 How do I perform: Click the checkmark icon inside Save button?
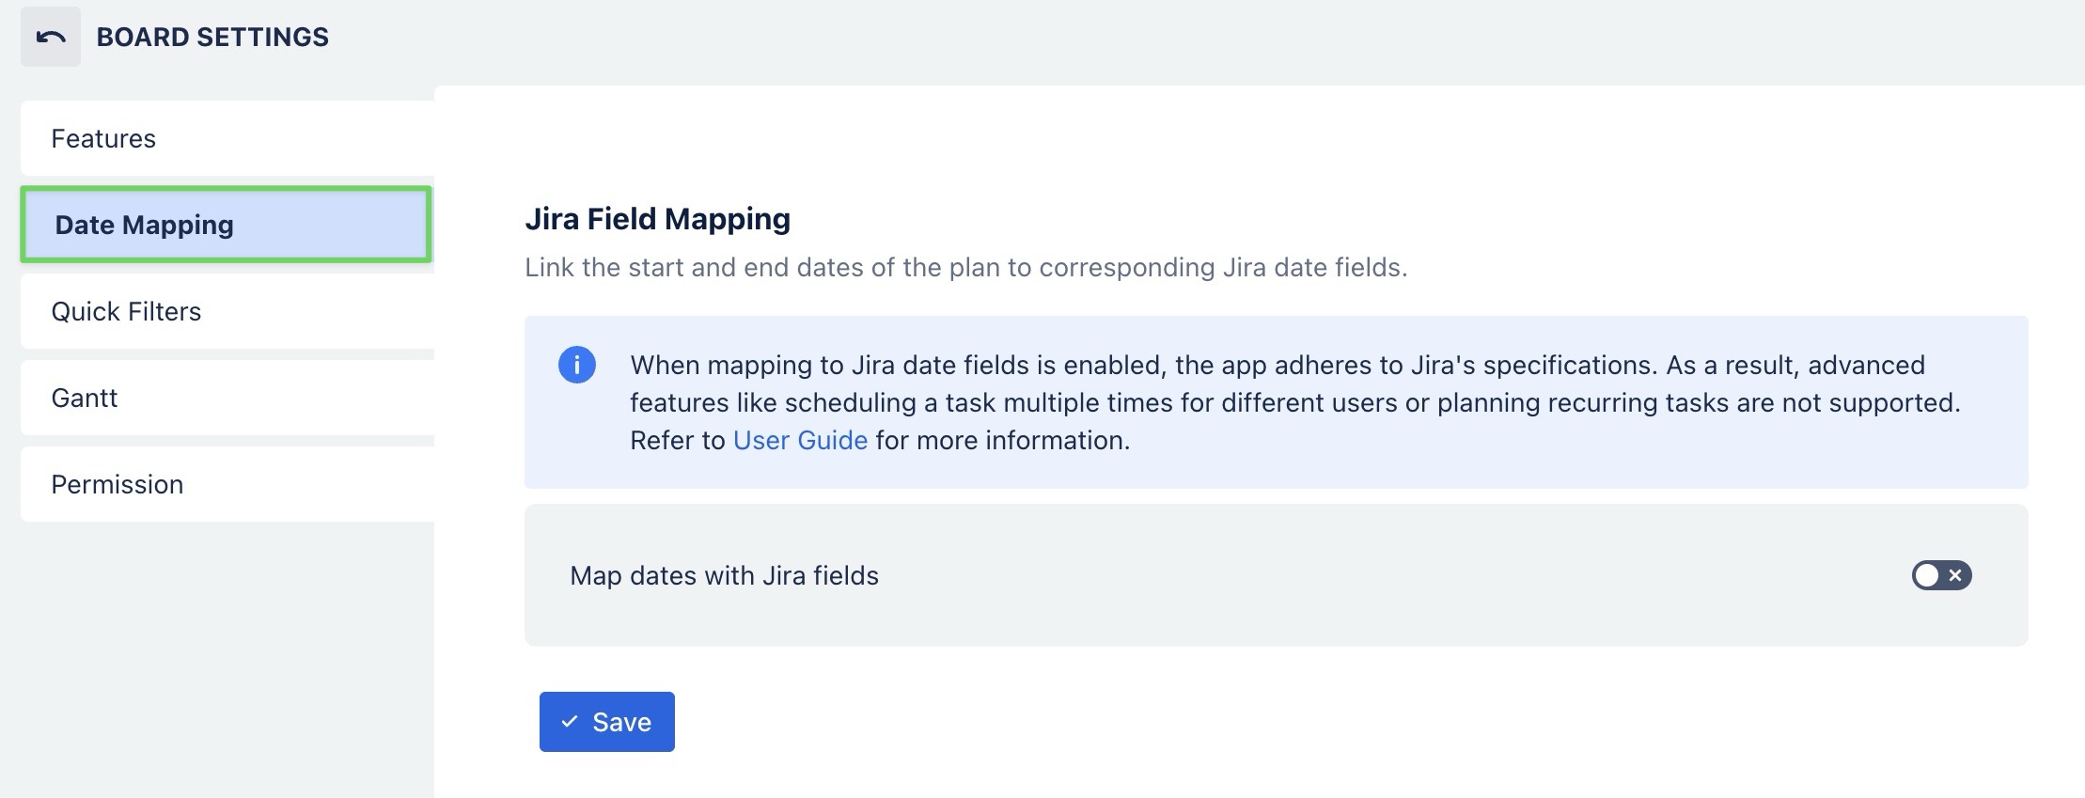(569, 721)
